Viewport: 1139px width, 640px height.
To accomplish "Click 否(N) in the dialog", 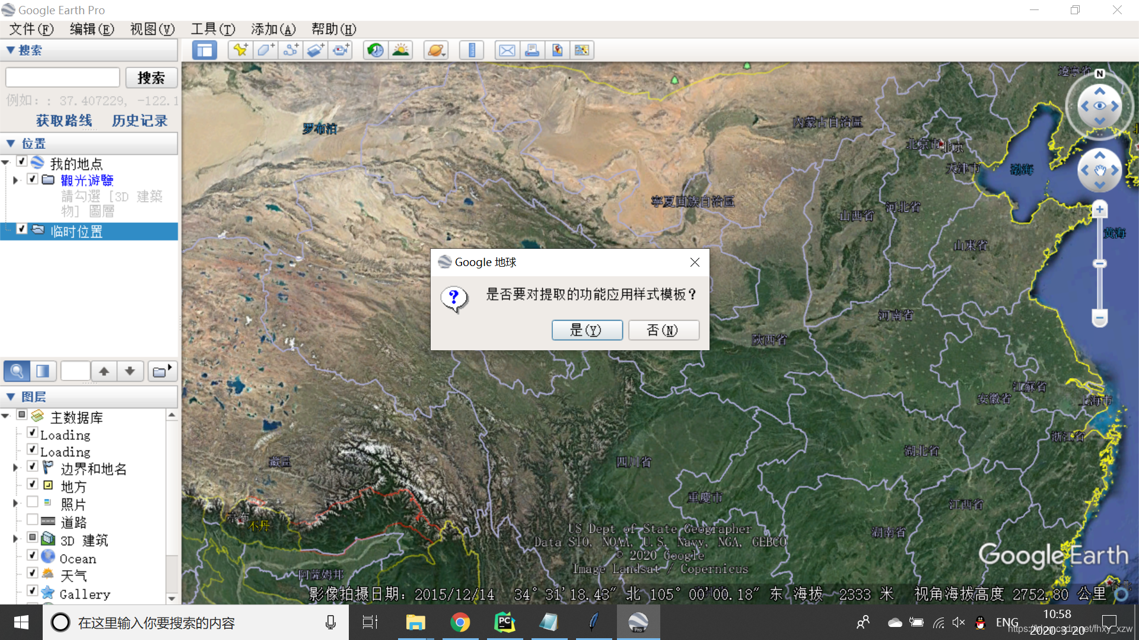I will 663,330.
